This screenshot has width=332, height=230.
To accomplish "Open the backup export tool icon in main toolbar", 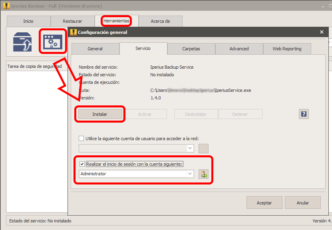I will point(22,42).
